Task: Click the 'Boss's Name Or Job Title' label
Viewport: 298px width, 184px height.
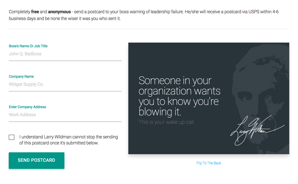Action: pos(28,46)
